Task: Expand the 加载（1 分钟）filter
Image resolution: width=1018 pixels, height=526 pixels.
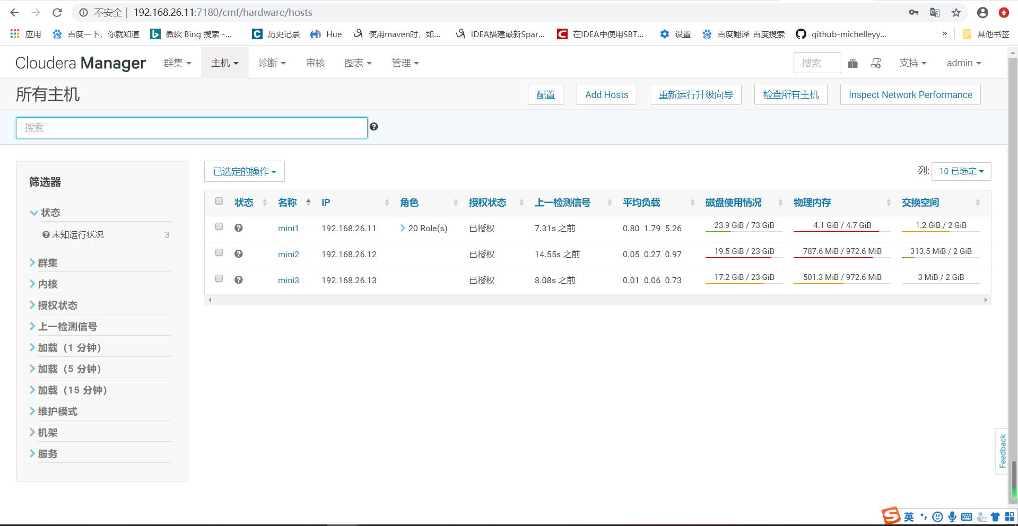Action: [65, 348]
